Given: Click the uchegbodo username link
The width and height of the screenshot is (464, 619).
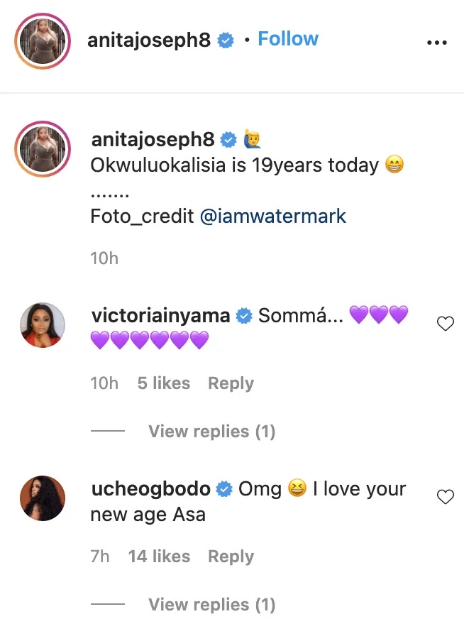Looking at the screenshot, I should pos(151,489).
